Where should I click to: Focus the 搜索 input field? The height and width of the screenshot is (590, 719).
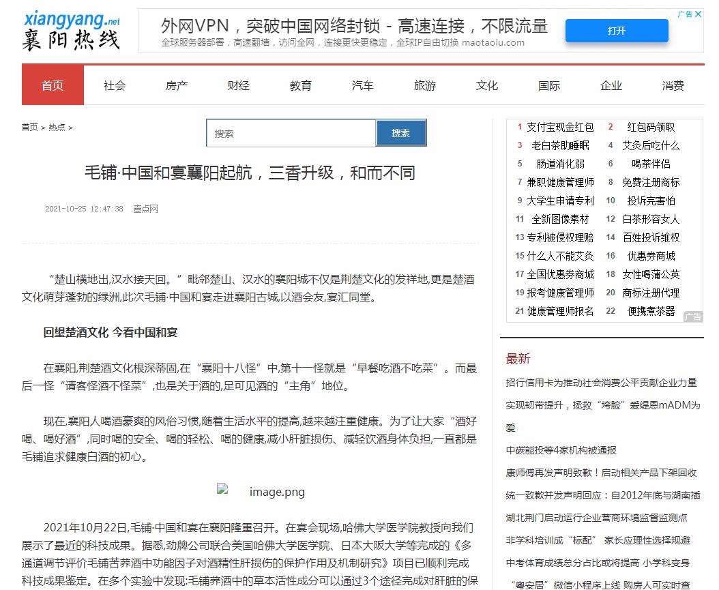coord(291,133)
